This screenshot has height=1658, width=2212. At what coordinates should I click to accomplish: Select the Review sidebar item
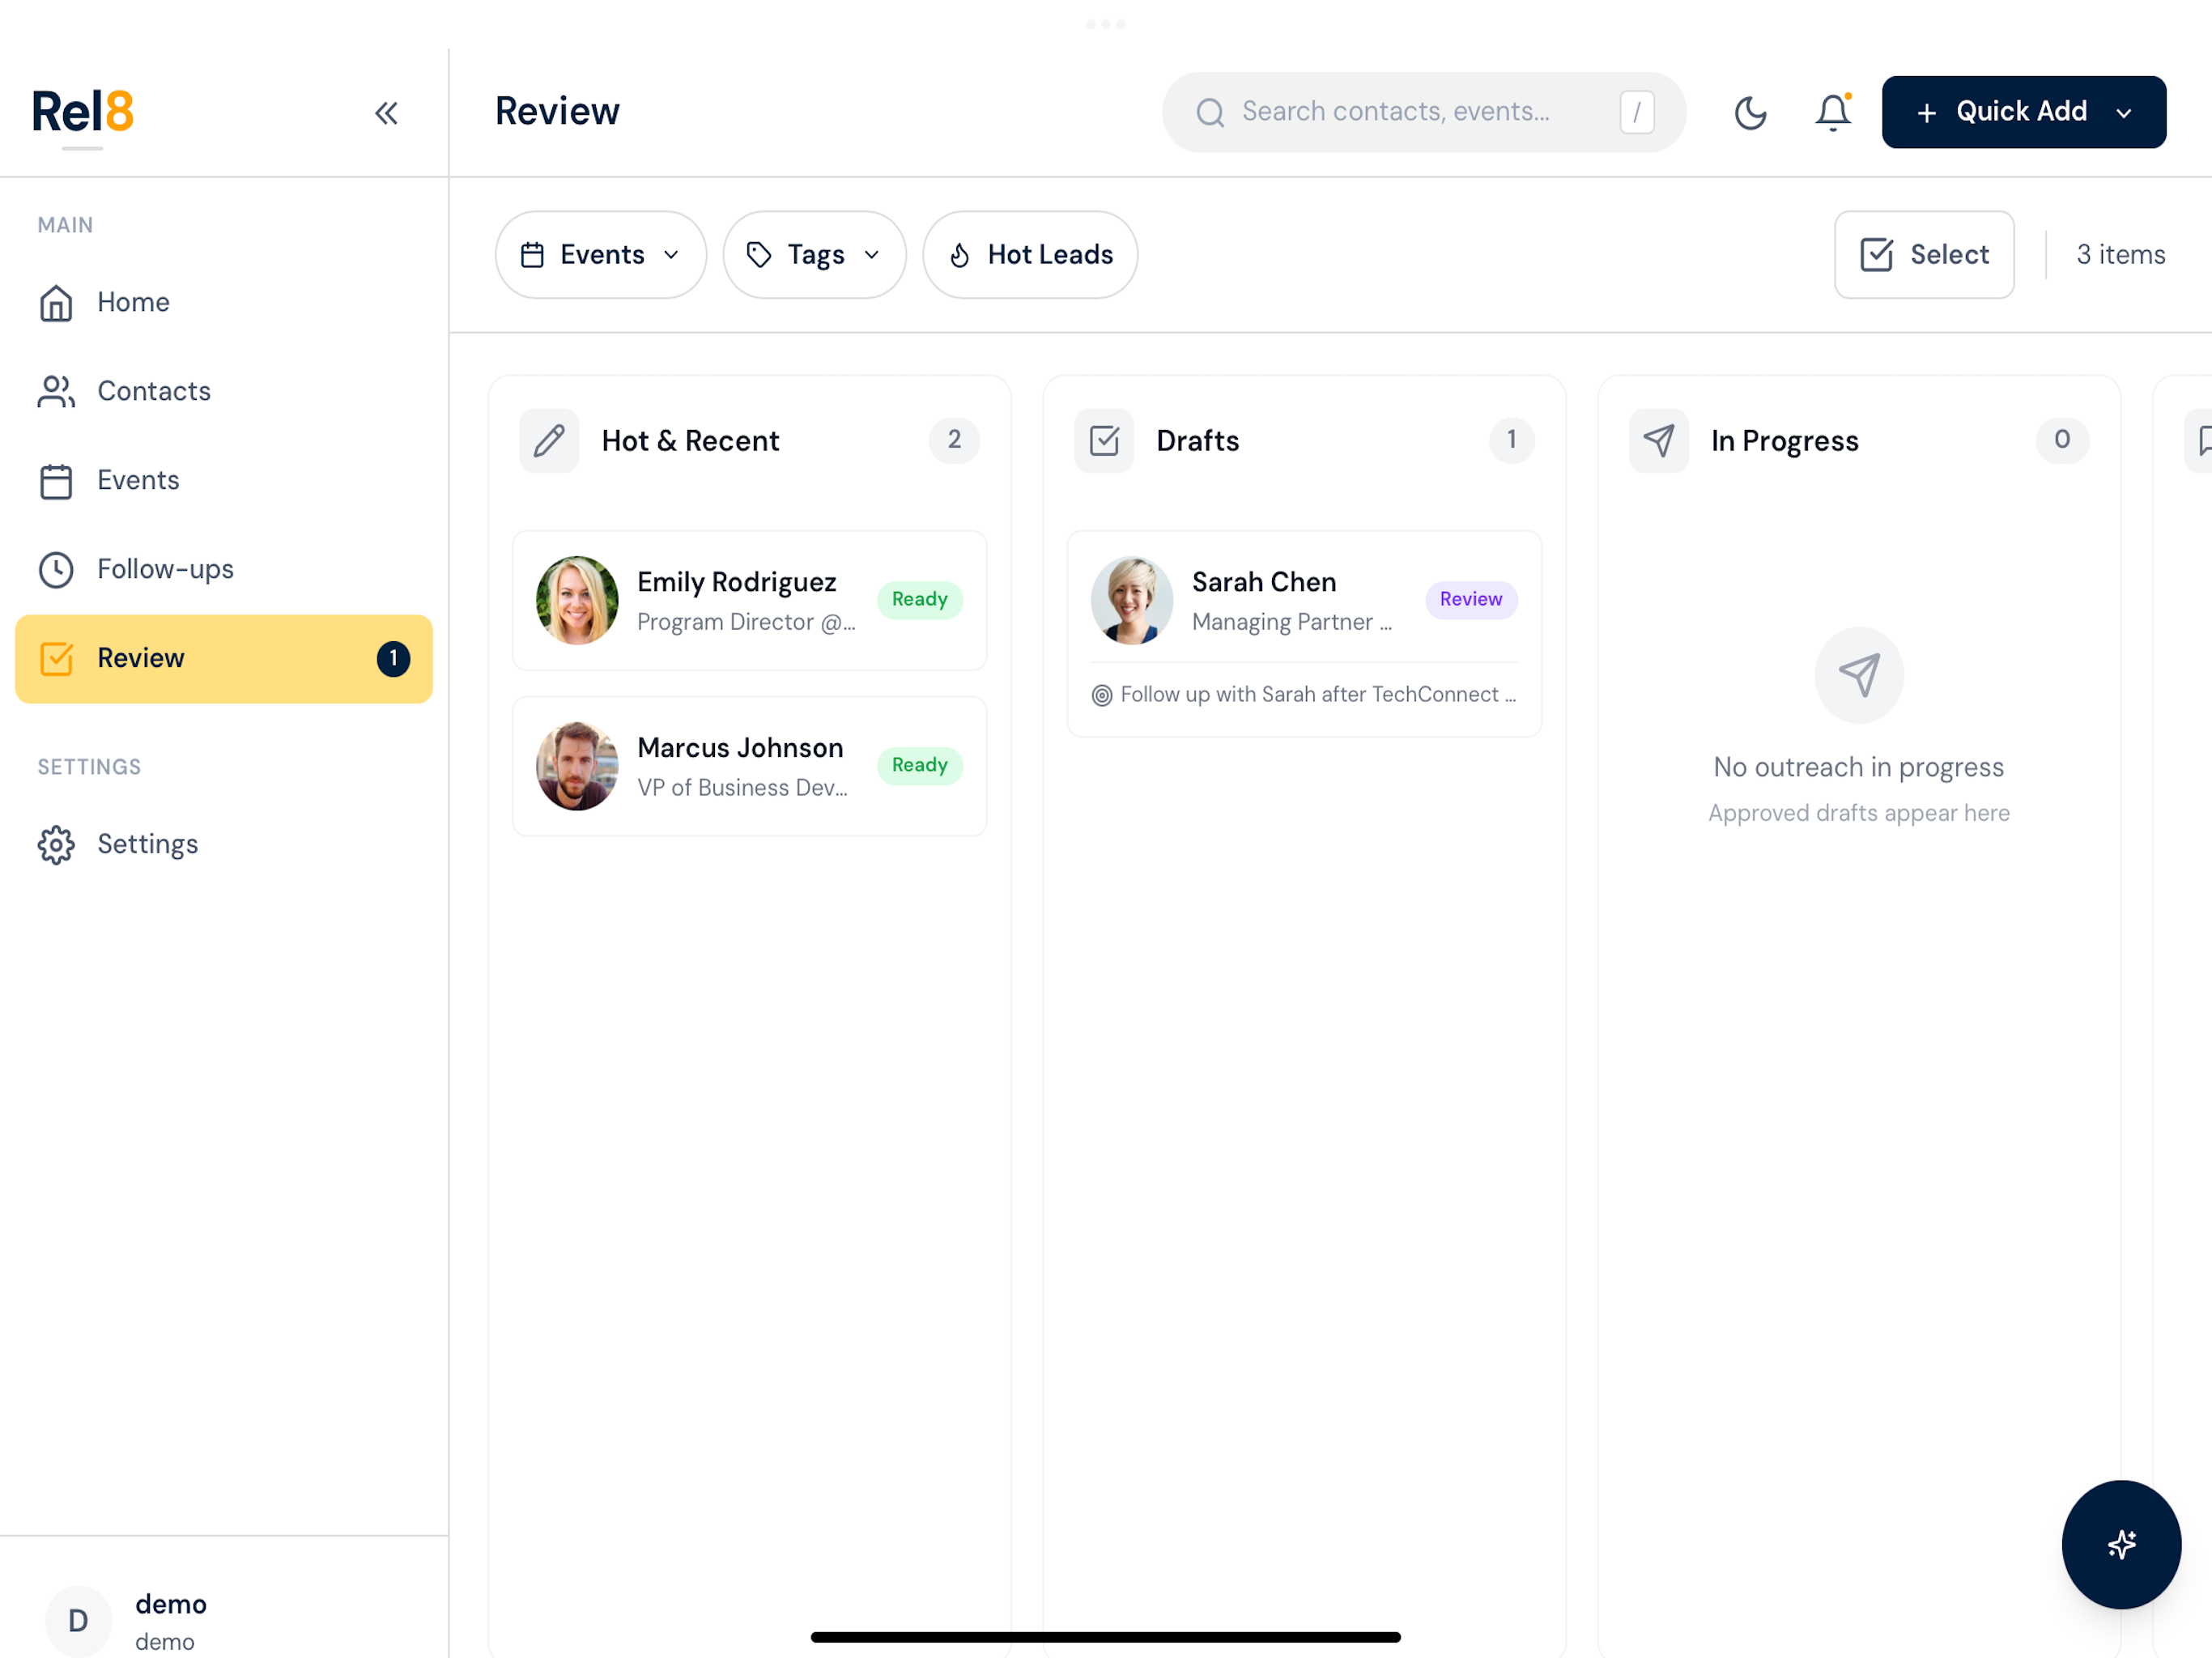click(224, 659)
